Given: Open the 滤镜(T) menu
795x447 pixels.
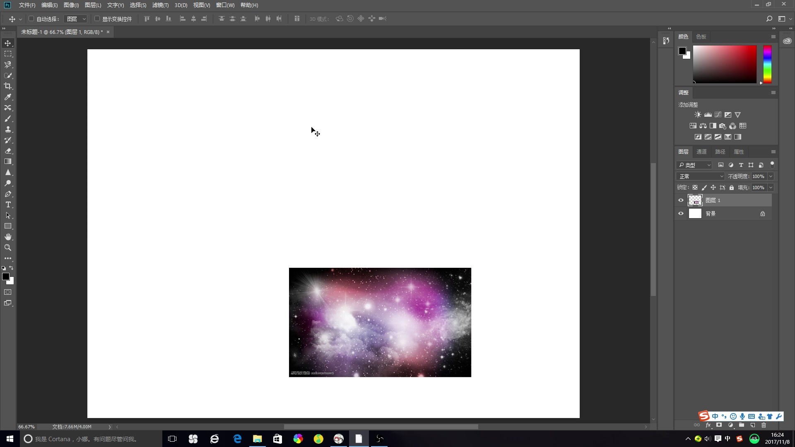Looking at the screenshot, I should 160,5.
